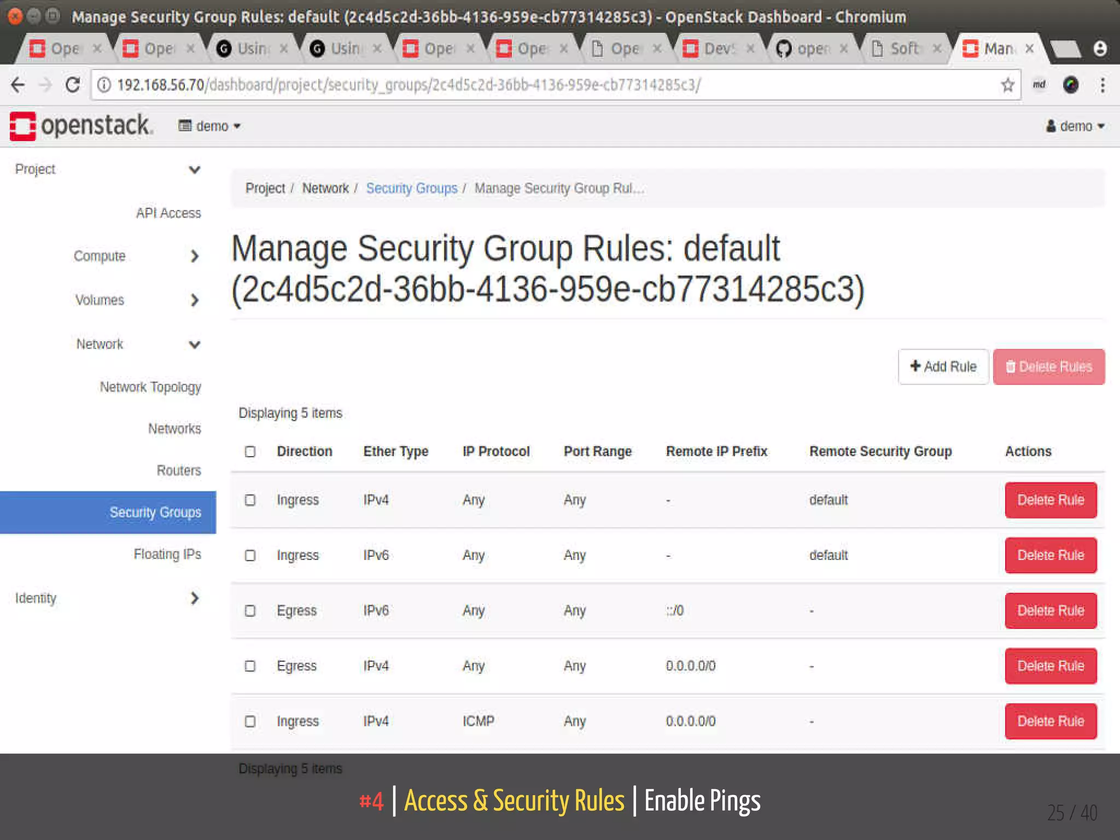This screenshot has width=1120, height=840.
Task: Click the OpenStack logo icon
Action: [x=23, y=126]
